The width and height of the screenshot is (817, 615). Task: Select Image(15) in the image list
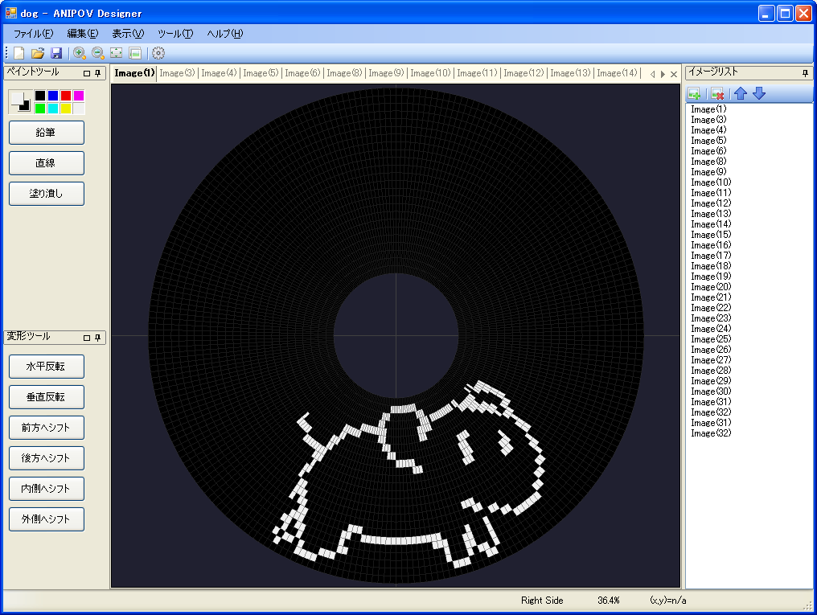point(711,235)
